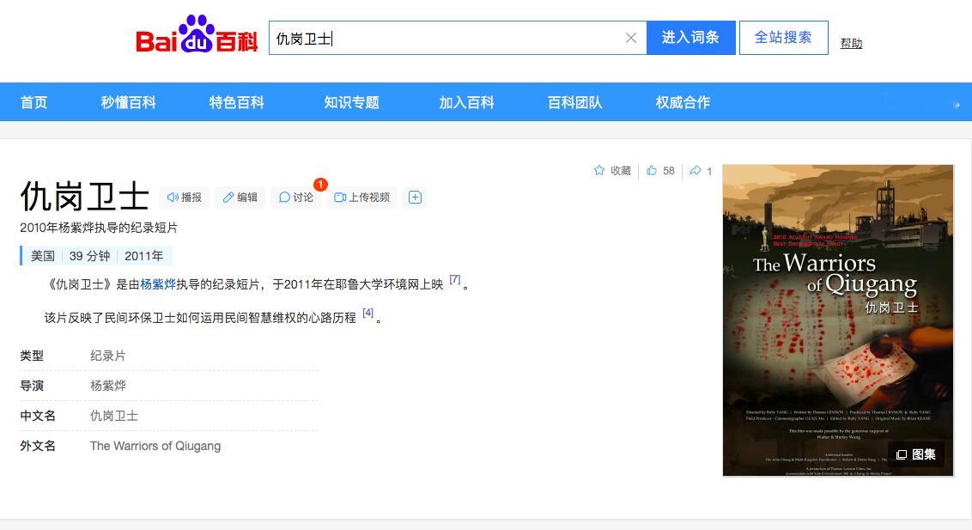Click the subtitle 2010年杨紫烨执导的纪录短片
Viewport: 972px width, 530px height.
click(x=99, y=228)
